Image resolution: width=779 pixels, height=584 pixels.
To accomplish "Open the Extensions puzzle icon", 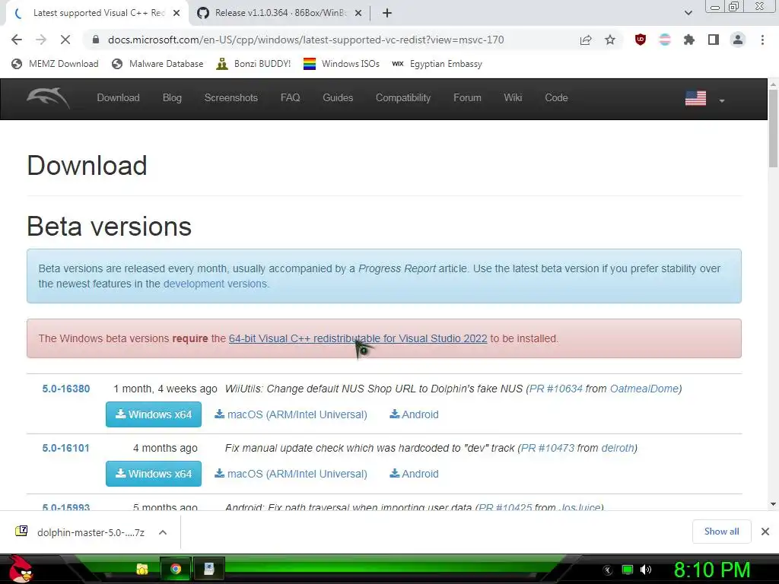I will click(x=689, y=40).
